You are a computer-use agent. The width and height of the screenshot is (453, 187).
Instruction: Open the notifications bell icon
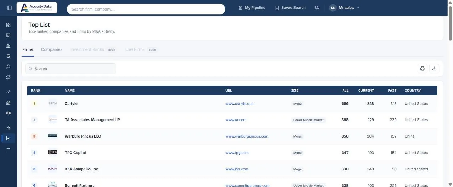coord(317,8)
